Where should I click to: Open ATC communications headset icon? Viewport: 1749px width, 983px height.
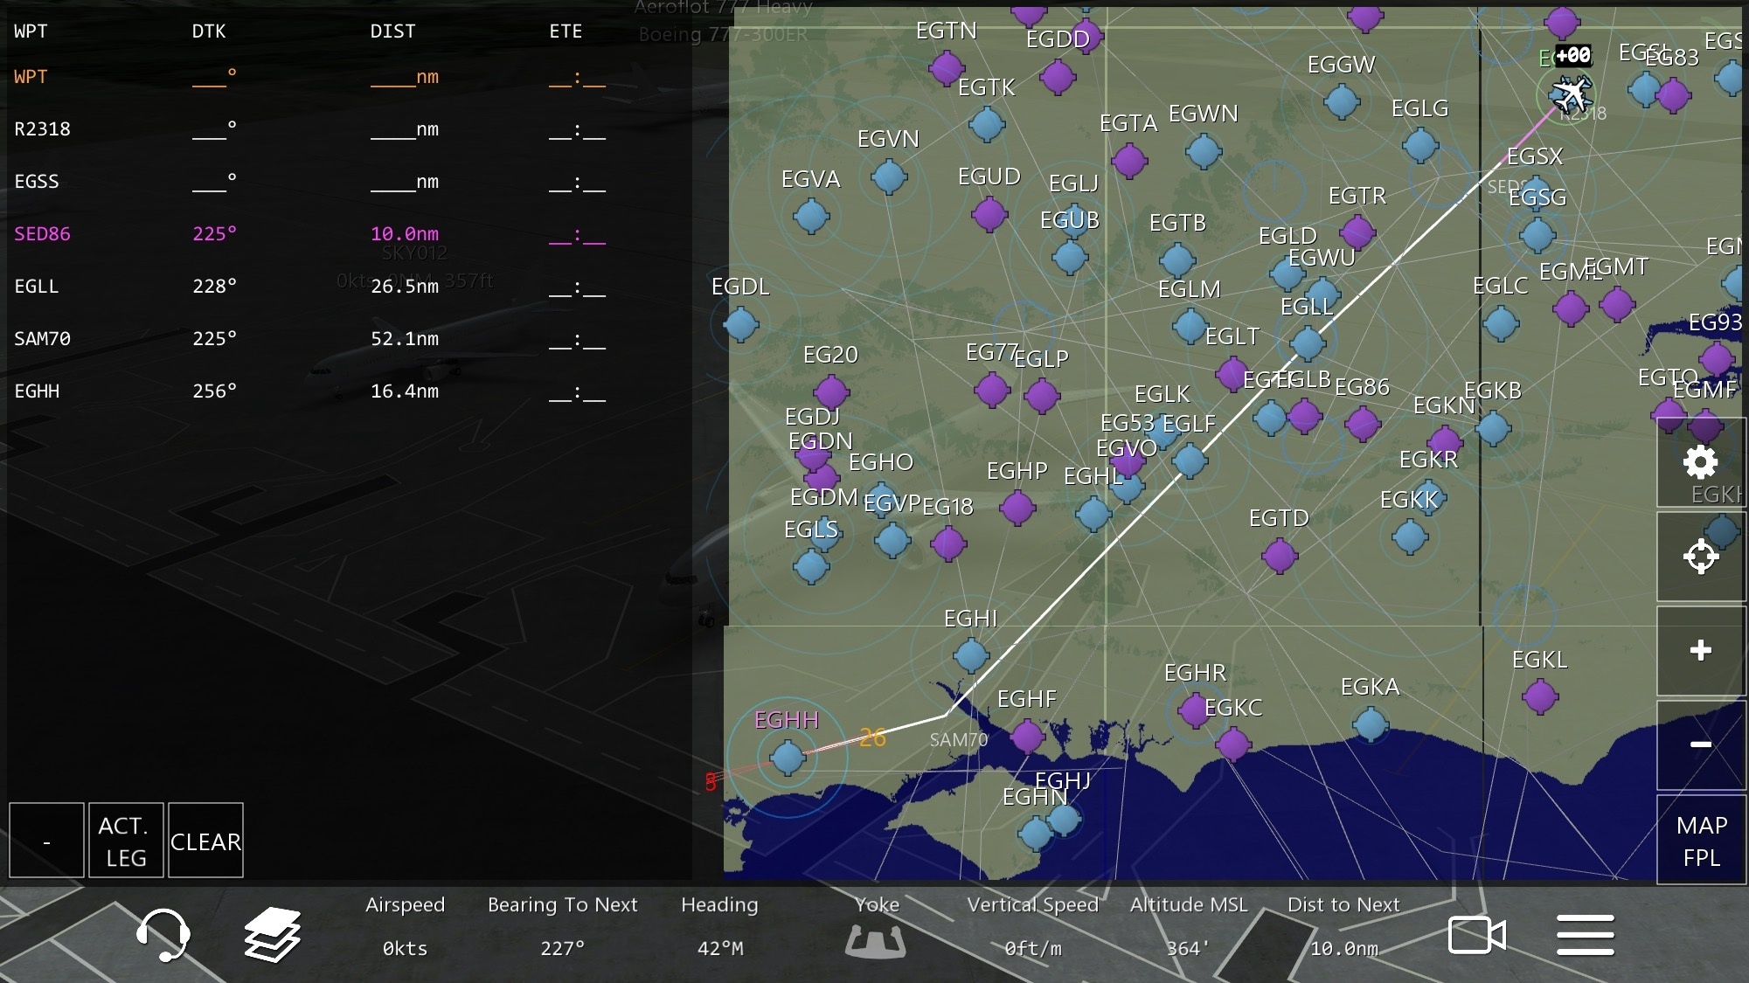(x=163, y=934)
